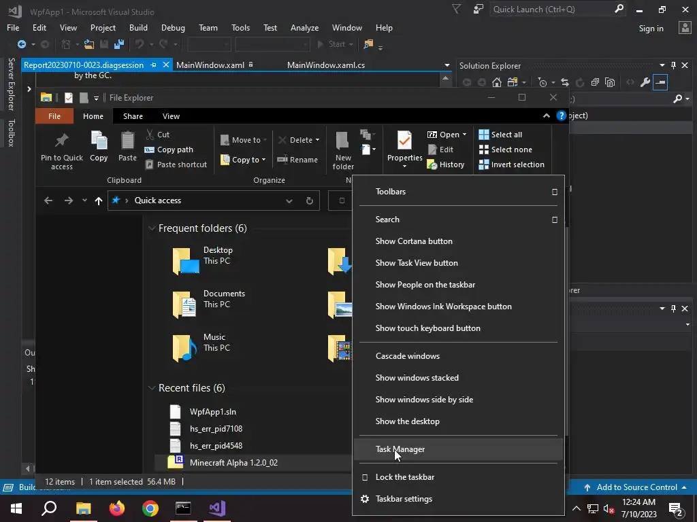Open the Toolbars submenu
The image size is (697, 522).
tap(458, 192)
